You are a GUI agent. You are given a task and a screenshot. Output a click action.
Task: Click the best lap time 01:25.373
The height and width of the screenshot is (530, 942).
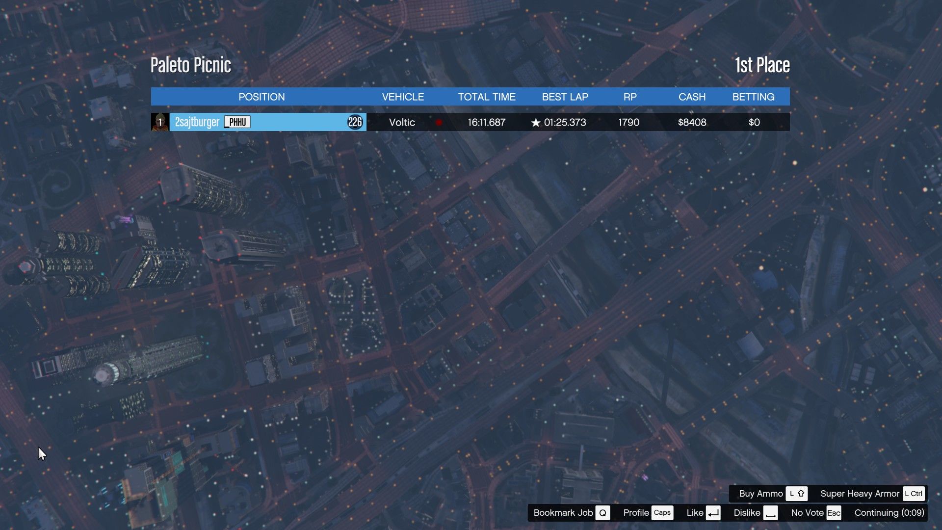[565, 122]
